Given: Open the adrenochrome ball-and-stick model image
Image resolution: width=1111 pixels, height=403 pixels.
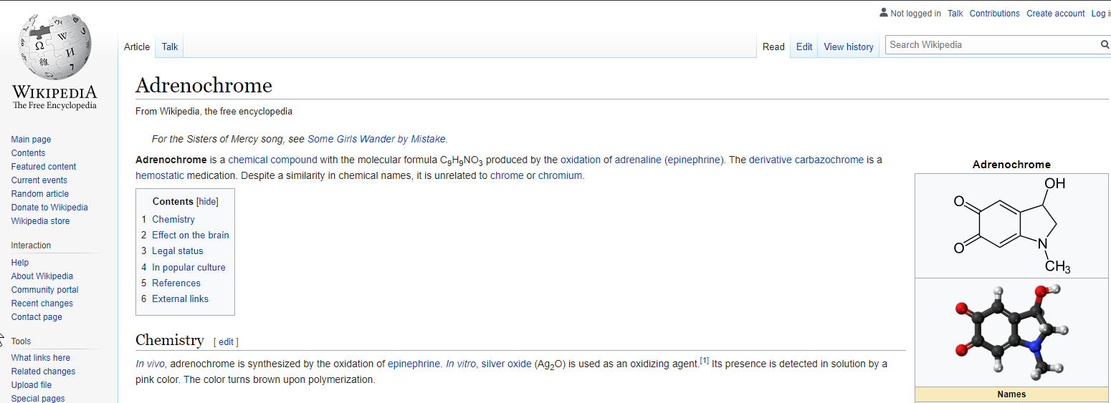Looking at the screenshot, I should pyautogui.click(x=1011, y=332).
